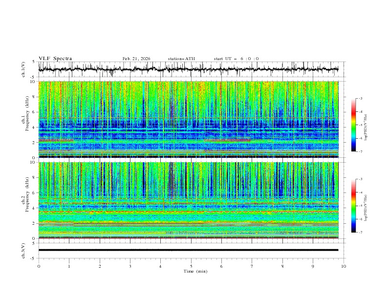This screenshot has height=299, width=387.
Task: Click the ch.1 spectrogram color bar
Action: [353, 125]
